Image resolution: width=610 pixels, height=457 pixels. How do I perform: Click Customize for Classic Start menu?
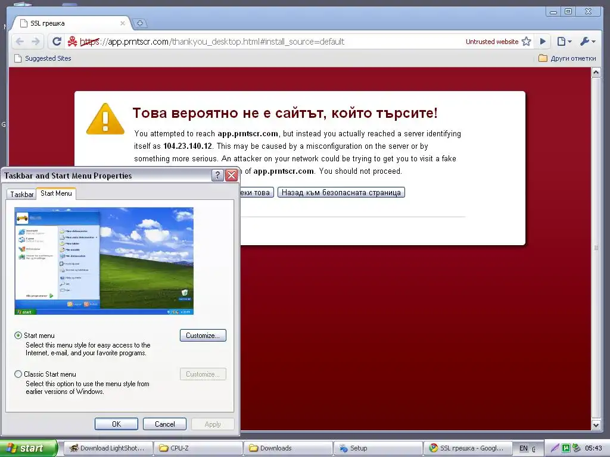point(203,374)
